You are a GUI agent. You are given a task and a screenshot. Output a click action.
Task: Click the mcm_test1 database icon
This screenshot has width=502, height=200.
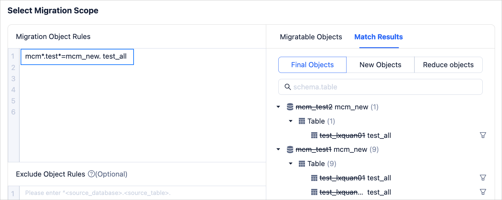290,150
